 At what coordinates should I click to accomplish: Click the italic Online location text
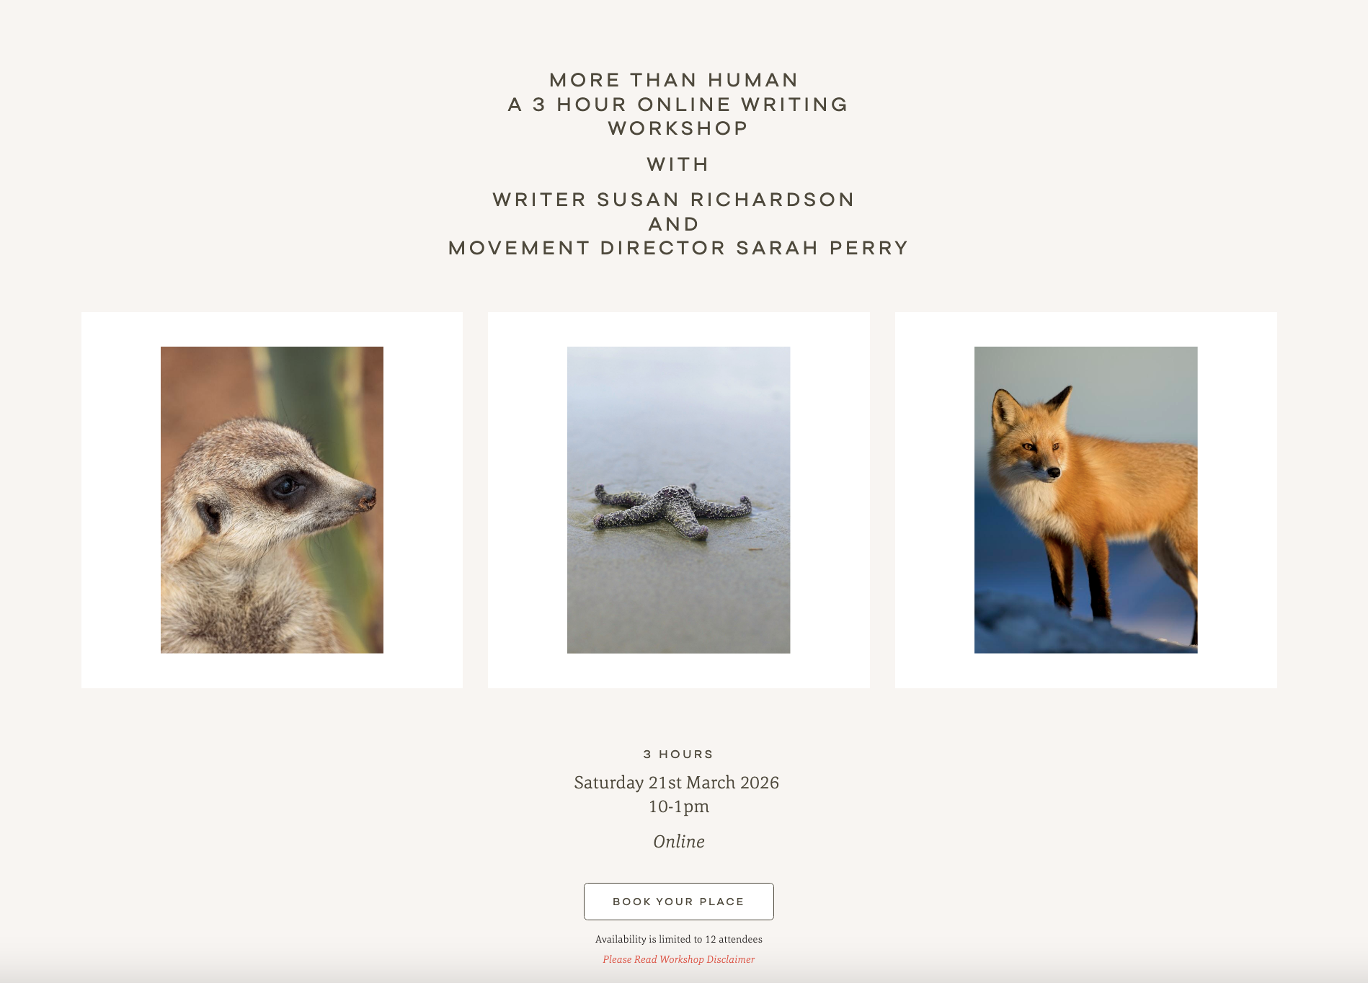(x=678, y=842)
